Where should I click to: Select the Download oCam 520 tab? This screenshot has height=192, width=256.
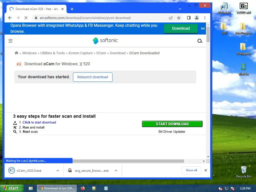(x=36, y=9)
